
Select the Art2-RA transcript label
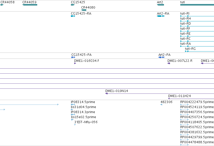pos(163,14)
